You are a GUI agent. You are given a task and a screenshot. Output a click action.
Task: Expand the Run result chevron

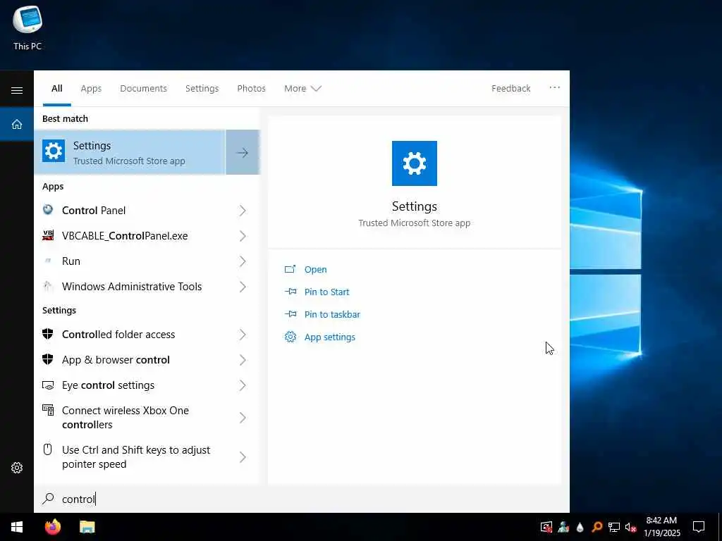click(x=243, y=261)
